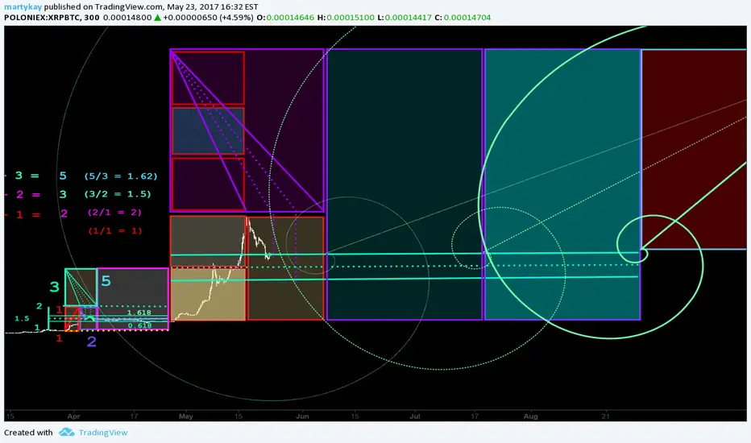Select the POLONIEX:XRPBTC, 300 symbol label
The image size is (751, 443).
[x=52, y=17]
